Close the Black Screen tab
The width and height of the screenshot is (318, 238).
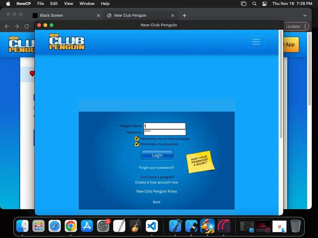point(98,15)
